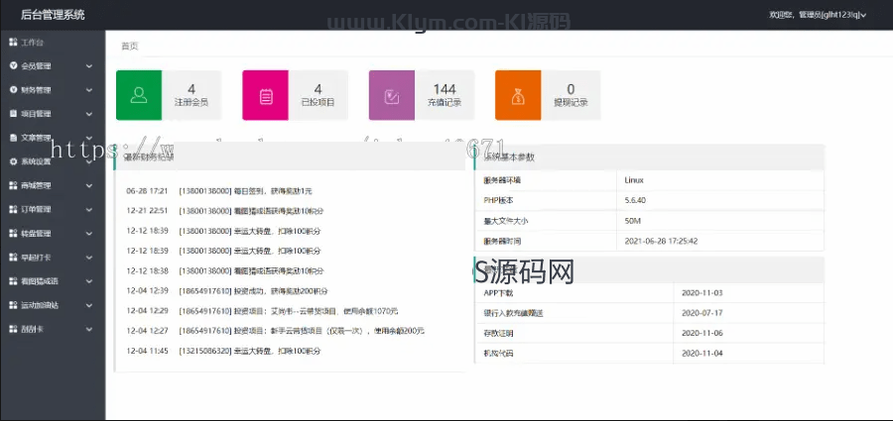Click the 系统设置 gear icon

(x=13, y=161)
